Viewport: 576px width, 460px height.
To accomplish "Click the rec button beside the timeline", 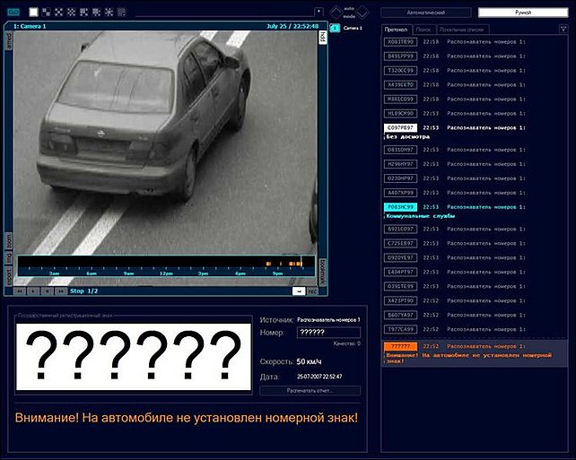I will coord(313,291).
